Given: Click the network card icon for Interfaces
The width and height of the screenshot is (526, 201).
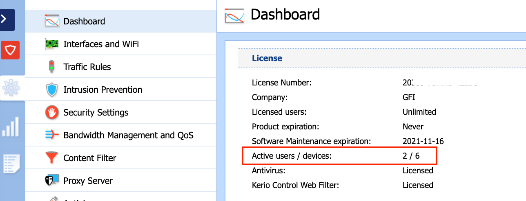Looking at the screenshot, I should 52,44.
